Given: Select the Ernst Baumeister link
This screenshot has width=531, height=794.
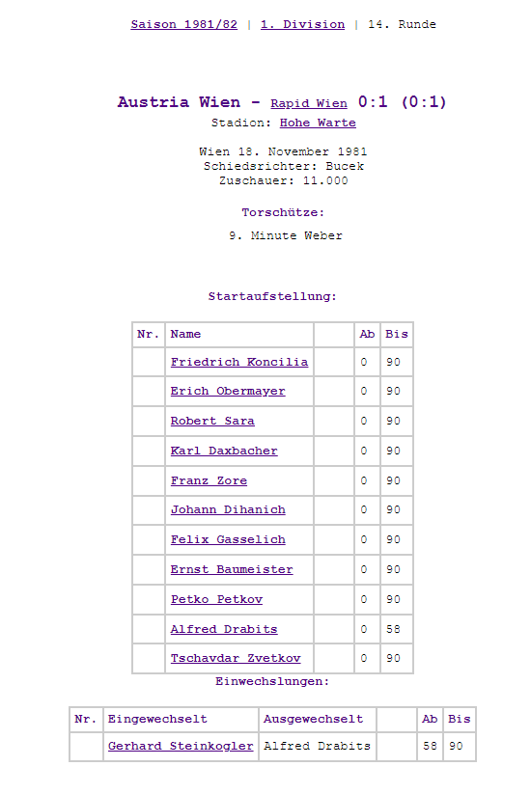Looking at the screenshot, I should (232, 569).
